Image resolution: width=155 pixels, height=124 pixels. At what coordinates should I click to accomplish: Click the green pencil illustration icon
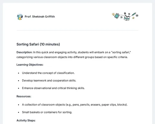[x=134, y=14]
